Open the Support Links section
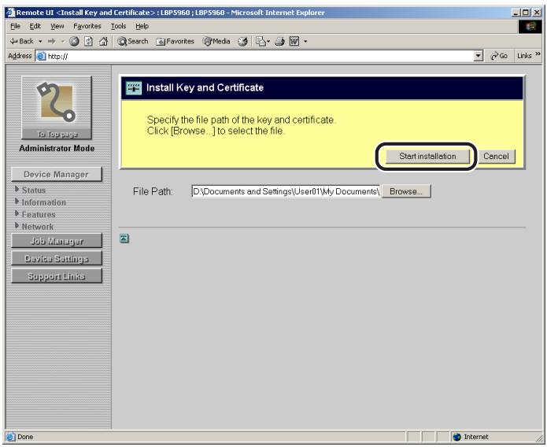This screenshot has width=547, height=447. [57, 276]
